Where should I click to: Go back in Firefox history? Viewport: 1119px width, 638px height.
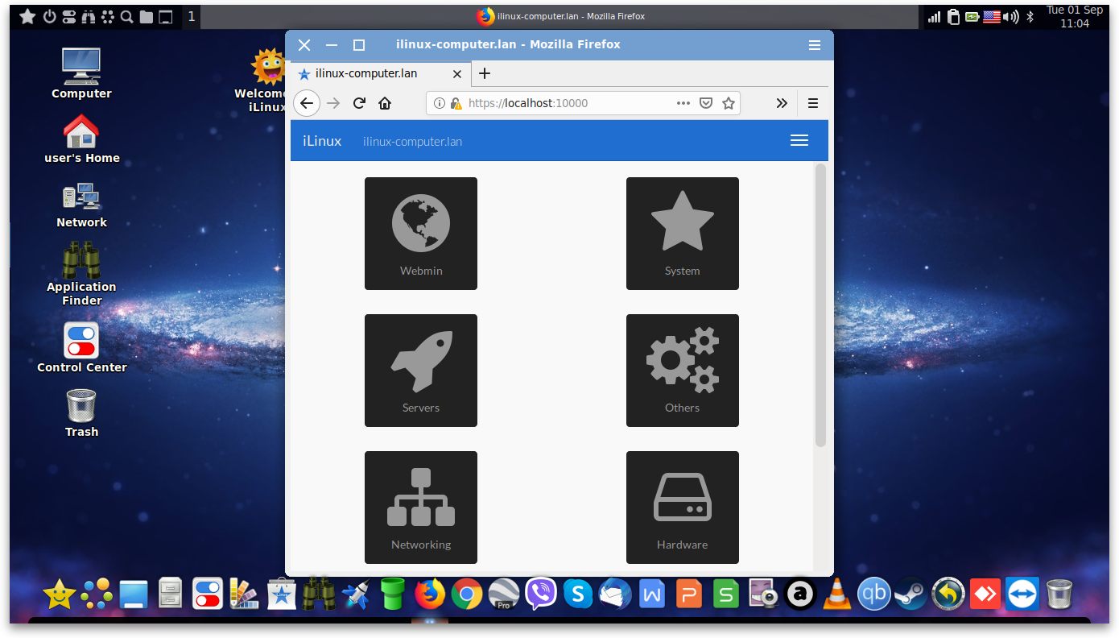point(307,103)
